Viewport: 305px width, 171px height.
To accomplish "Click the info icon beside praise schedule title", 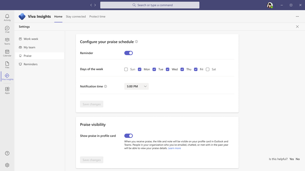I will [136, 42].
